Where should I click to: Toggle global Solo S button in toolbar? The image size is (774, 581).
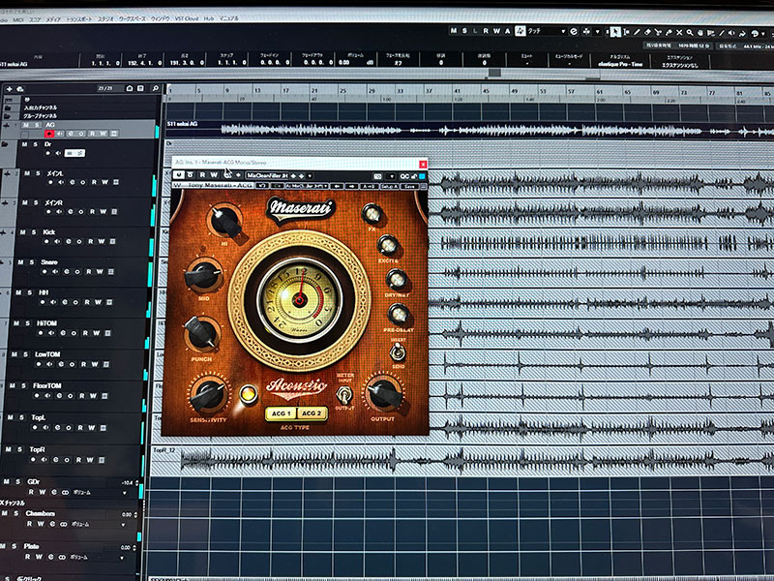click(464, 31)
